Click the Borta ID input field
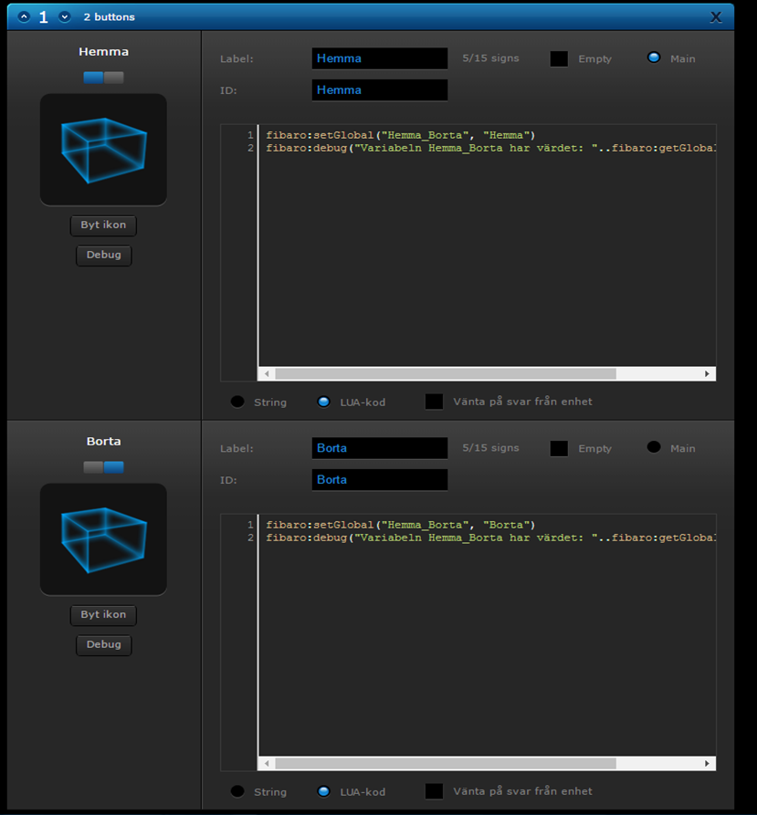This screenshot has height=815, width=757. click(x=379, y=480)
